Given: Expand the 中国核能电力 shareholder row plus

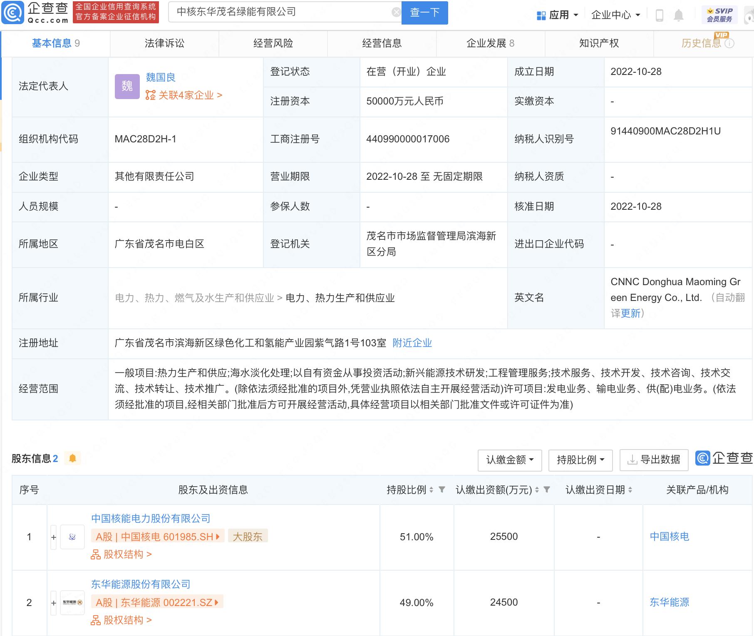Looking at the screenshot, I should tap(54, 537).
